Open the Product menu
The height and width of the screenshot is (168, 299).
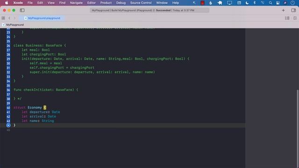106,3
